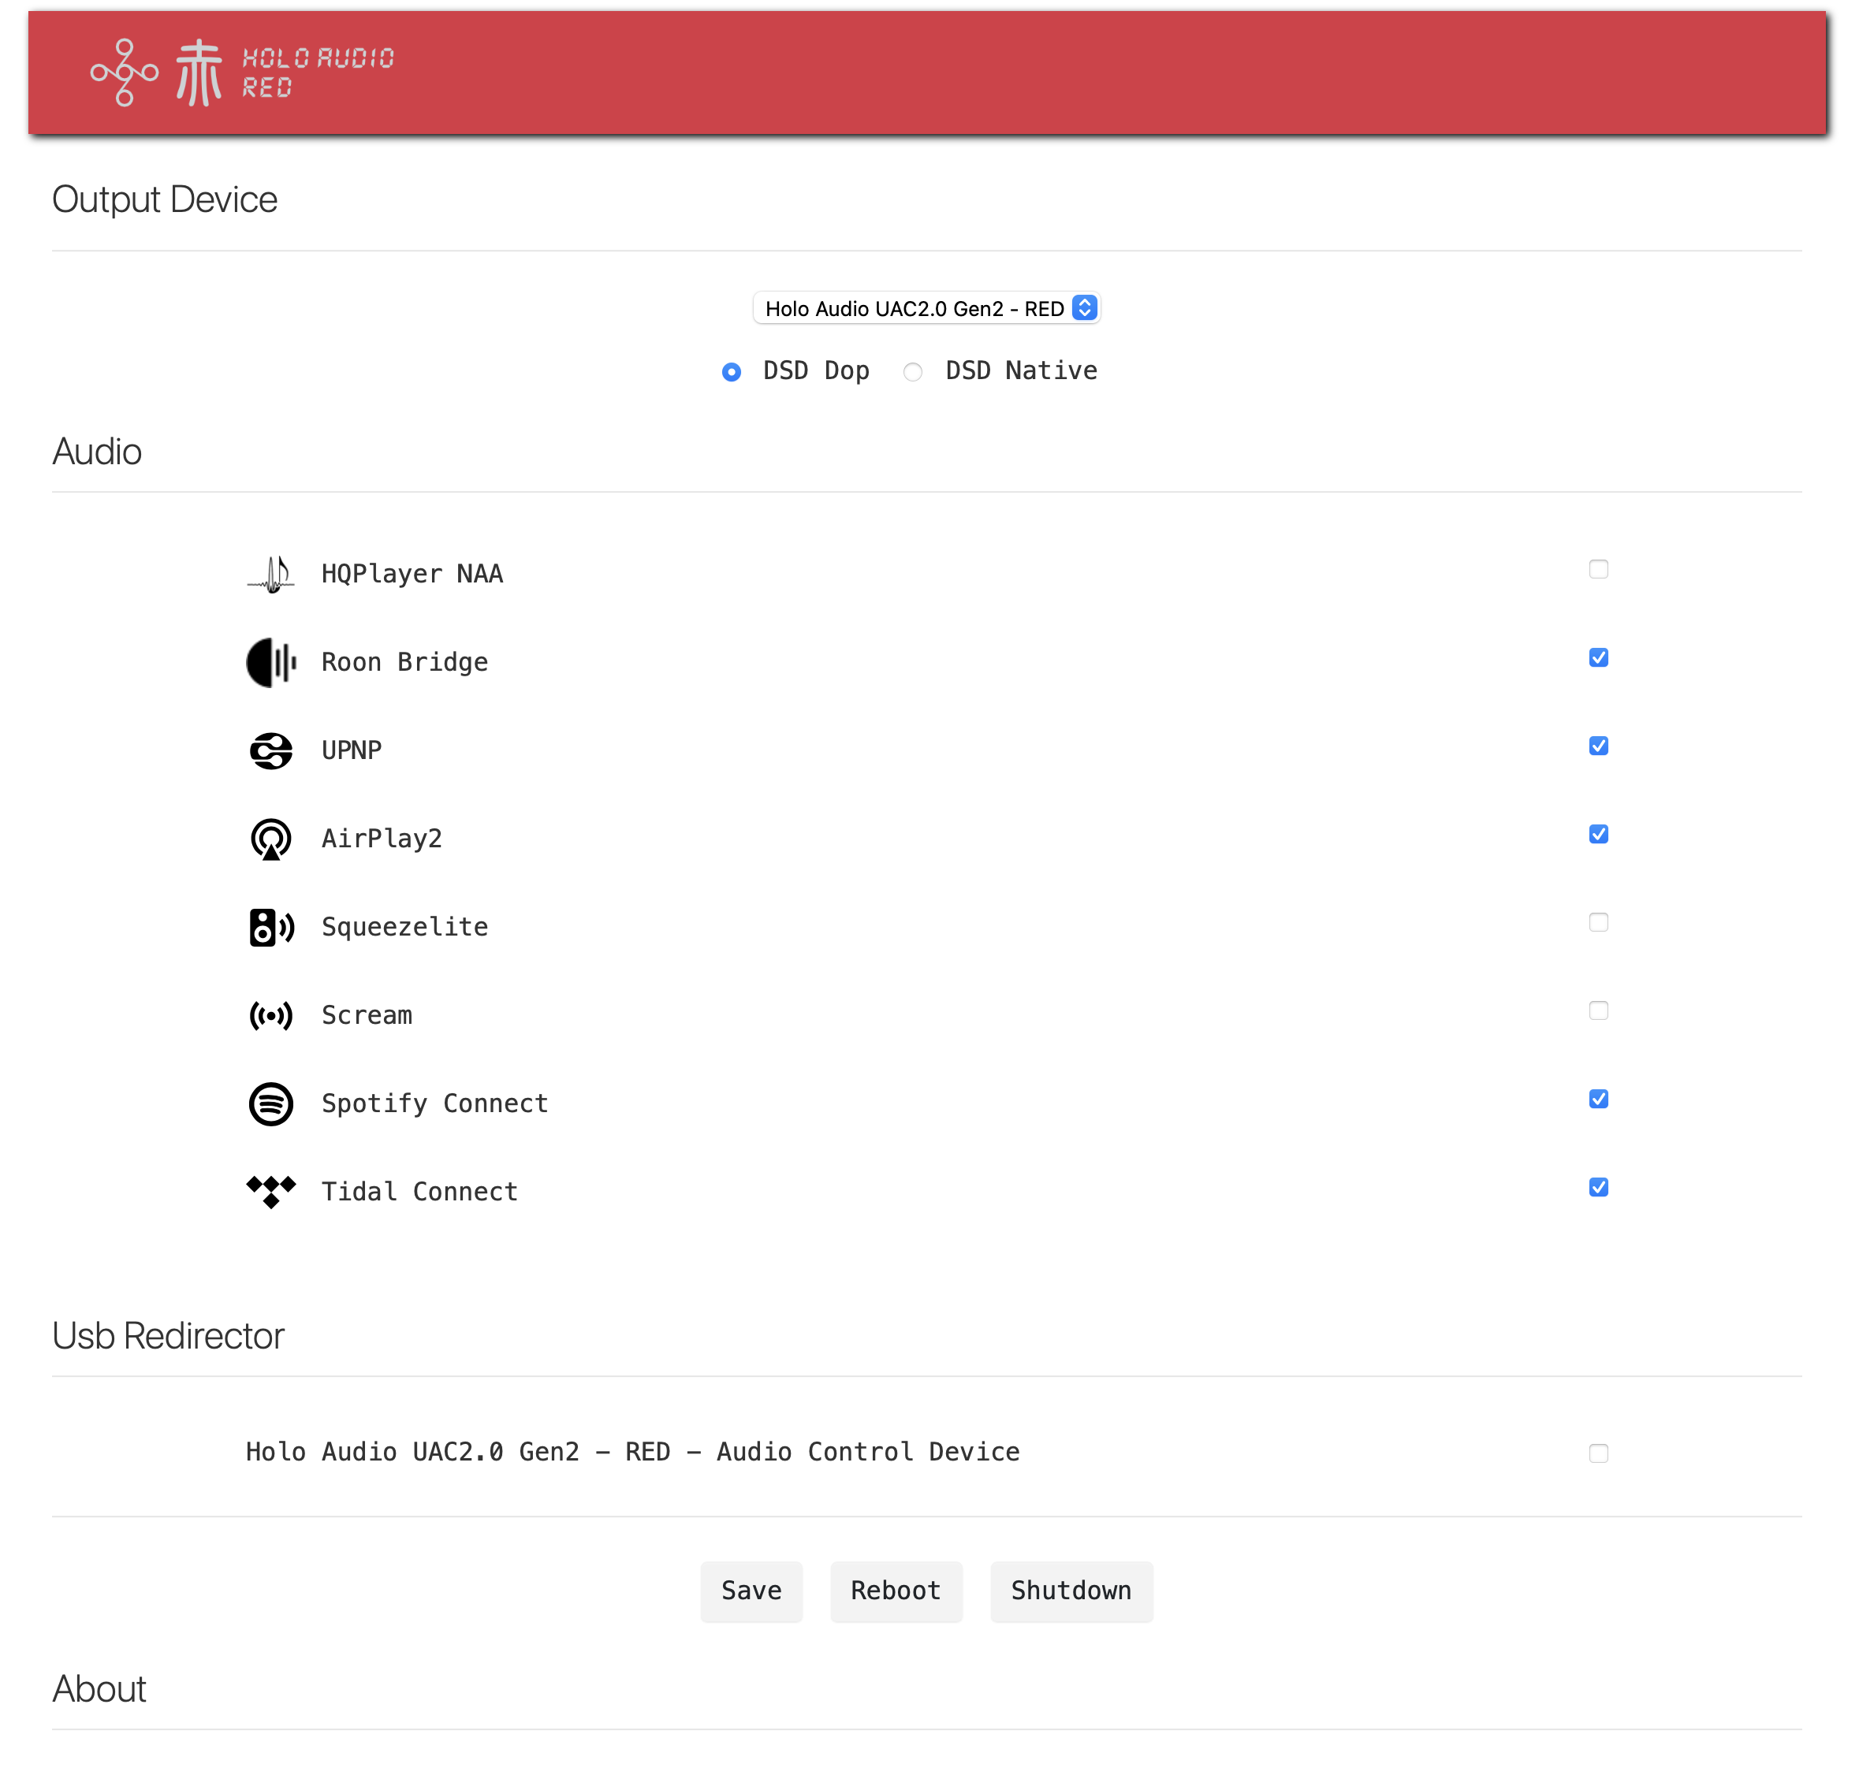Click the HQPlayer NAA waveform icon
This screenshot has height=1775, width=1859.
[x=270, y=573]
